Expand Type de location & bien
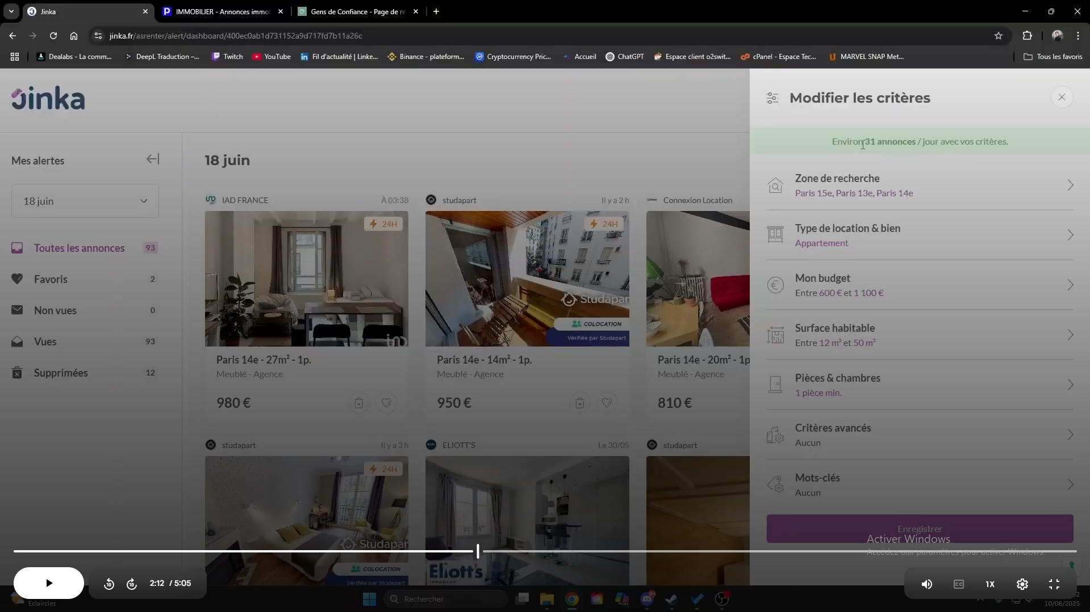The height and width of the screenshot is (612, 1090). (x=920, y=235)
